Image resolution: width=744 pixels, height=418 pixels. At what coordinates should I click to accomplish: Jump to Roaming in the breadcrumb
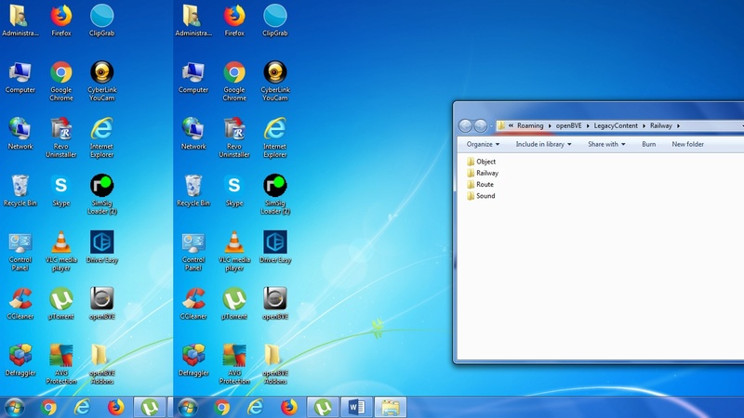(x=530, y=125)
